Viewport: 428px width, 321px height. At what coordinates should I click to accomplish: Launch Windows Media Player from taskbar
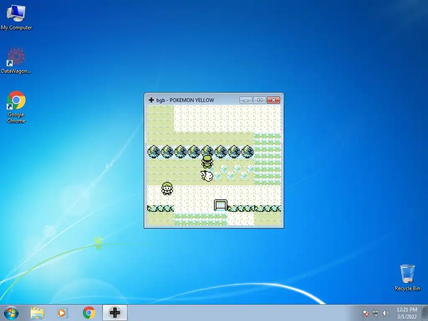tap(63, 313)
